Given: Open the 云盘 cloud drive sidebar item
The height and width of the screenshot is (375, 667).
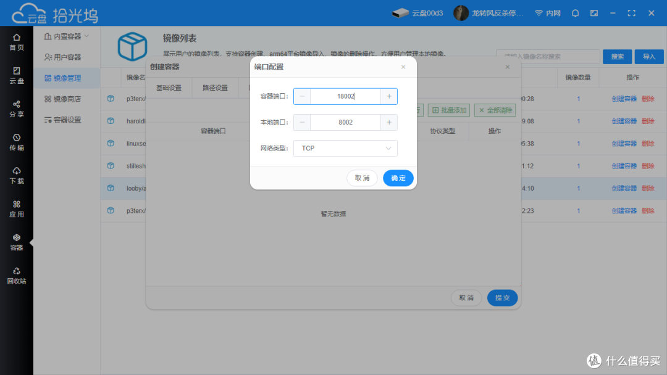Looking at the screenshot, I should click(17, 76).
